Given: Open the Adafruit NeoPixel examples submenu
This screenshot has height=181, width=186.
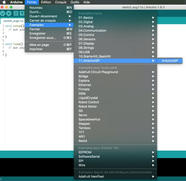Looking at the screenshot, I should point(115,176).
